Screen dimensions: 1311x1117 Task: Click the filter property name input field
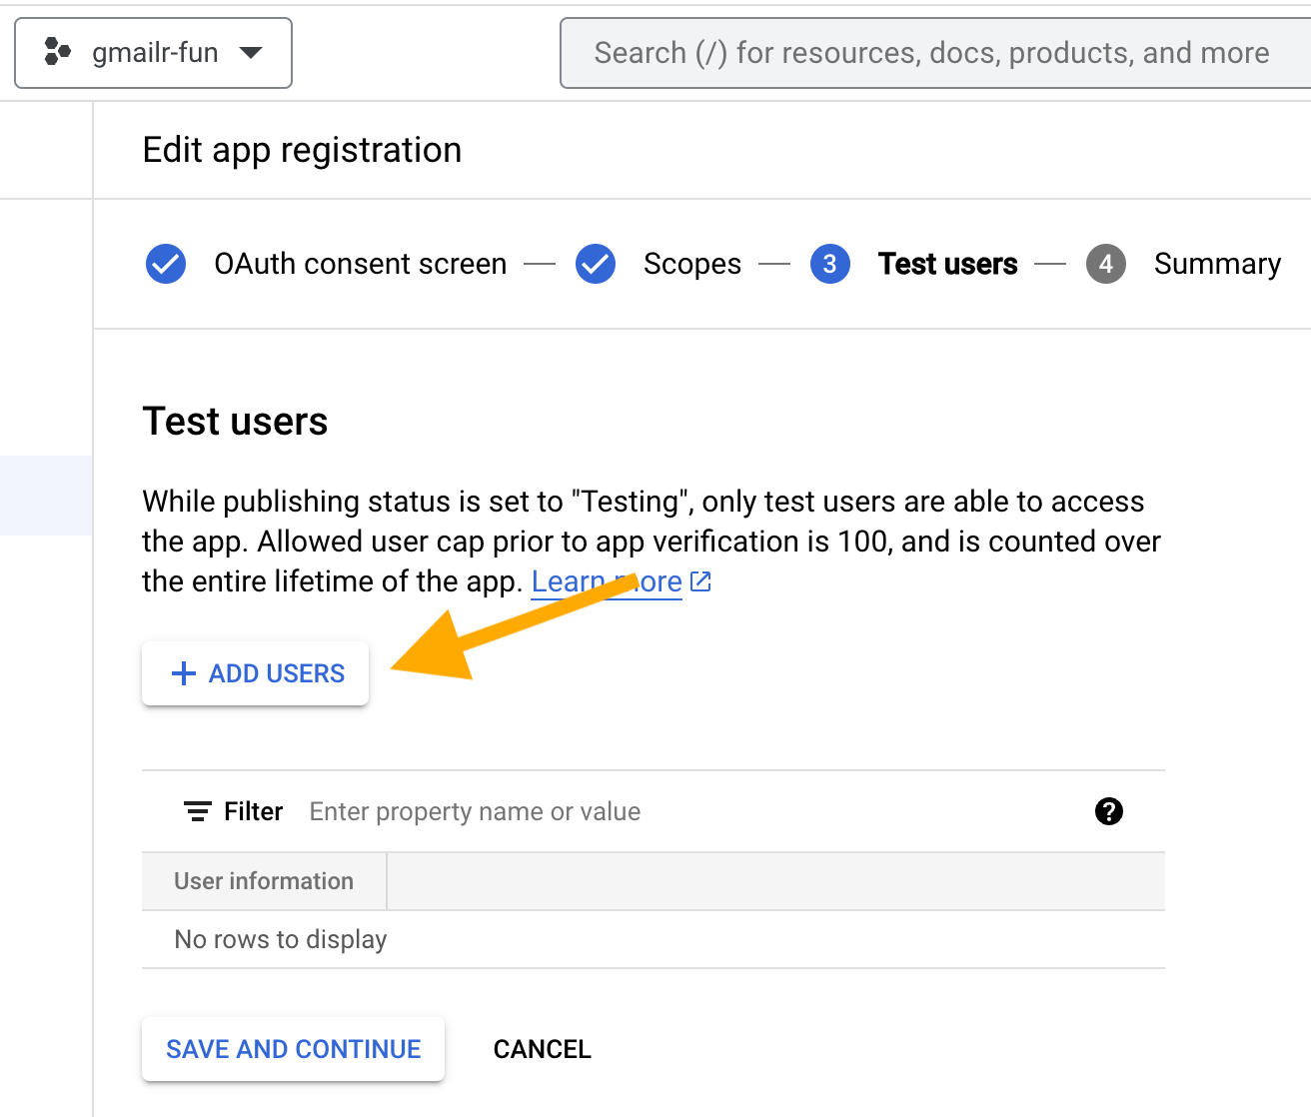click(x=475, y=811)
